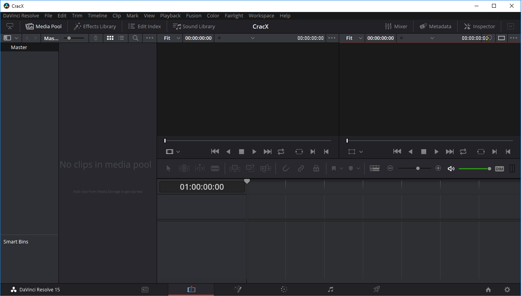The height and width of the screenshot is (296, 521).
Task: Stop playback in the source viewer
Action: pos(241,152)
